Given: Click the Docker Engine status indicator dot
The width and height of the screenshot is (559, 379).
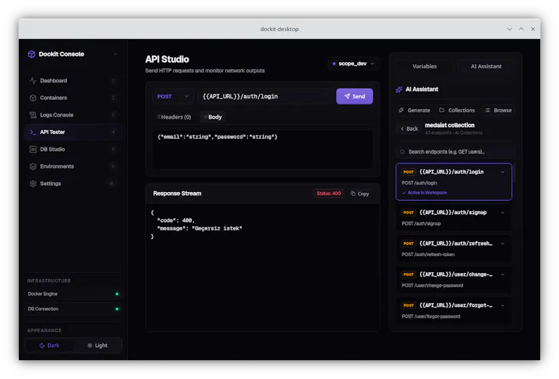Looking at the screenshot, I should coord(117,294).
